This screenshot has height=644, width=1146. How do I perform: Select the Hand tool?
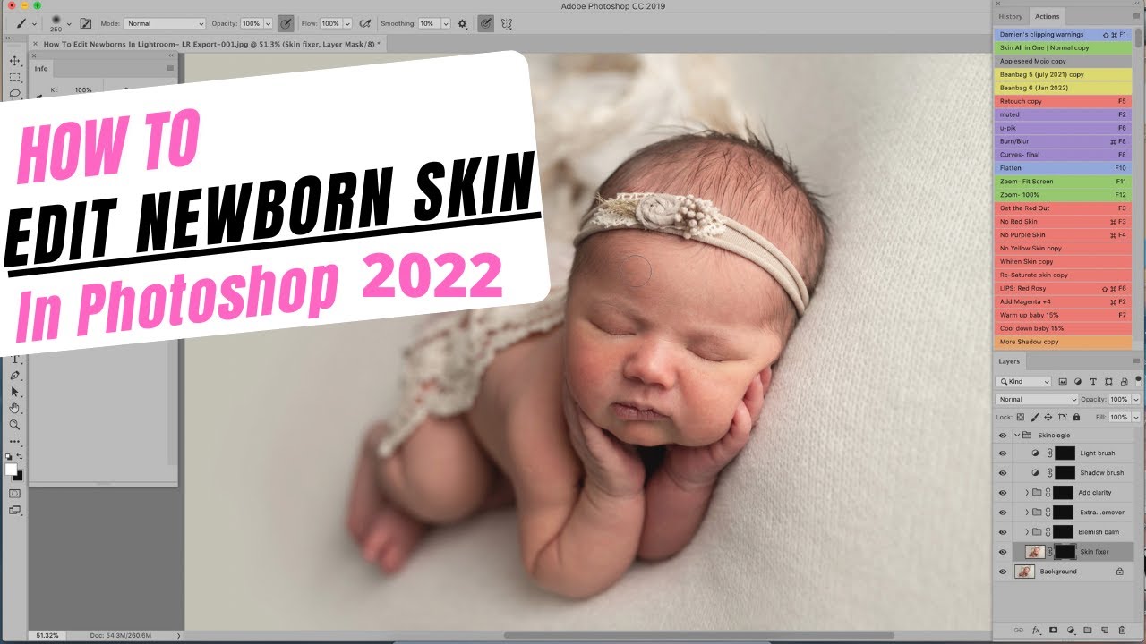click(x=14, y=408)
